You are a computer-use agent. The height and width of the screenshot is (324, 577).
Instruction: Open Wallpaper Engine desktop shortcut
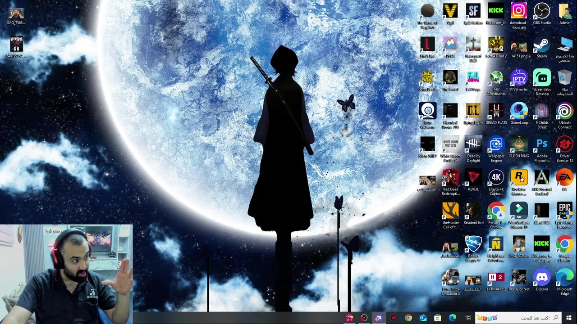496,149
